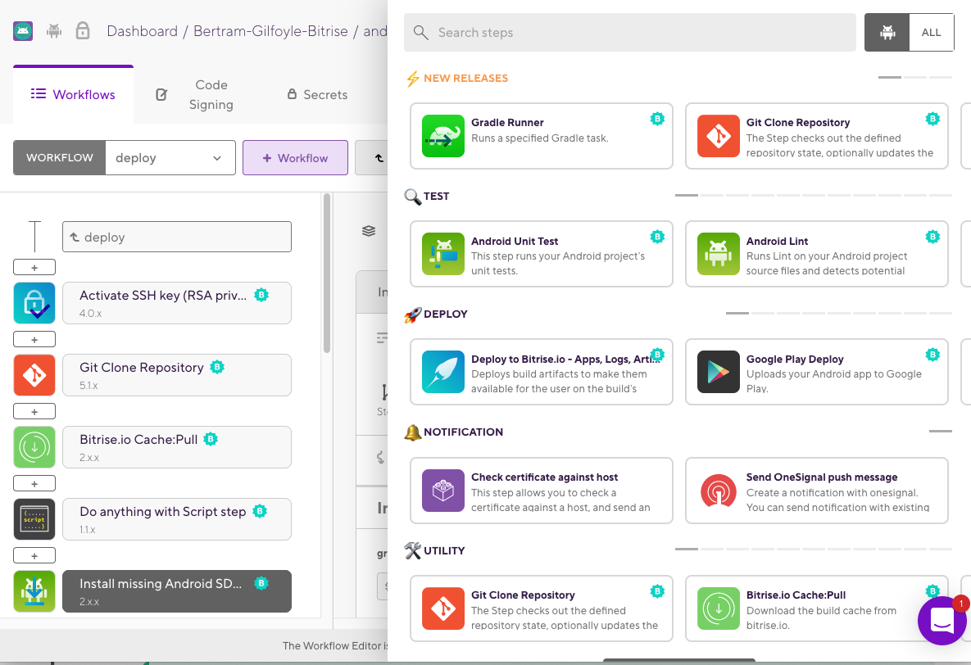Click Gradle Runner step in New Releases
971x665 pixels.
click(542, 136)
